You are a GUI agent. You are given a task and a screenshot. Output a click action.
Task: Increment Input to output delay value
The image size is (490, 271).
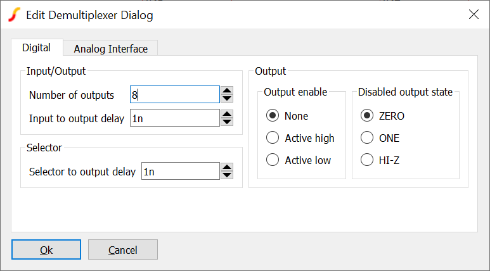click(227, 114)
